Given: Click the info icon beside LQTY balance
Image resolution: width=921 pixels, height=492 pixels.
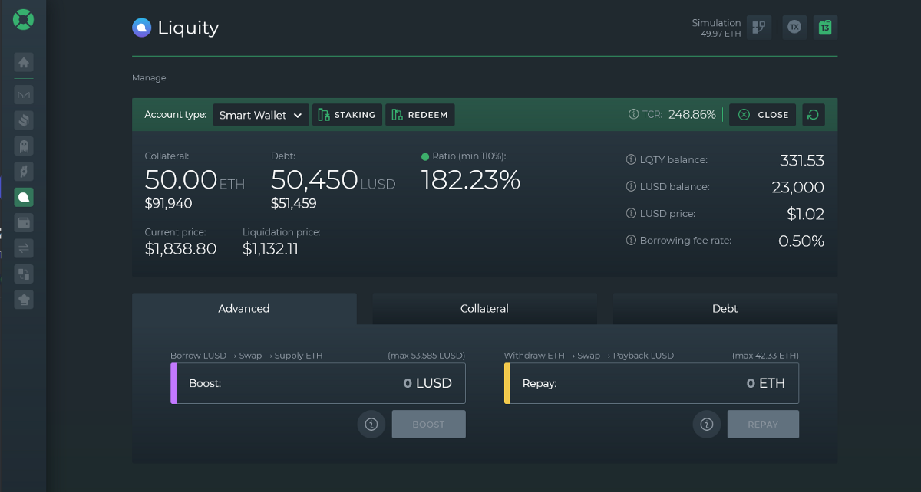Looking at the screenshot, I should click(632, 160).
